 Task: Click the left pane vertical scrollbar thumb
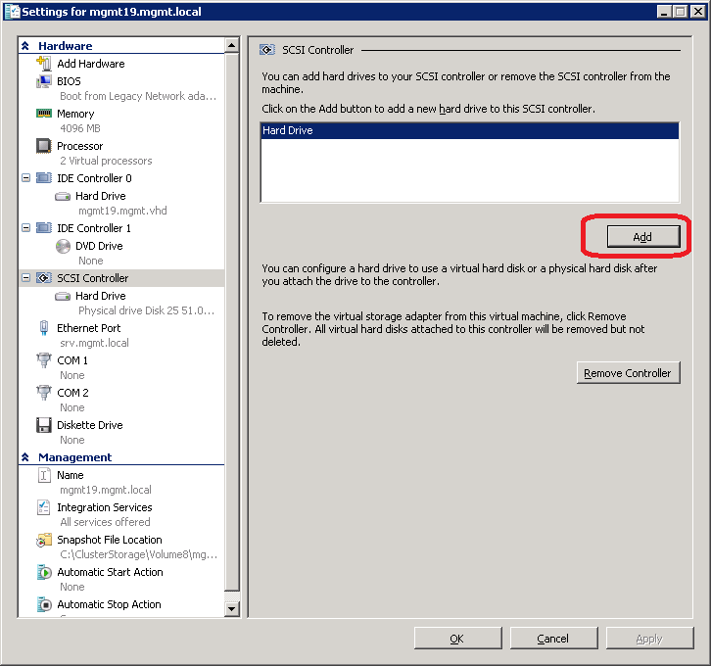pos(232,322)
